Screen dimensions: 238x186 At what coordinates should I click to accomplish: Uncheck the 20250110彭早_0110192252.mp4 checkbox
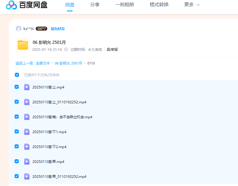point(17,176)
